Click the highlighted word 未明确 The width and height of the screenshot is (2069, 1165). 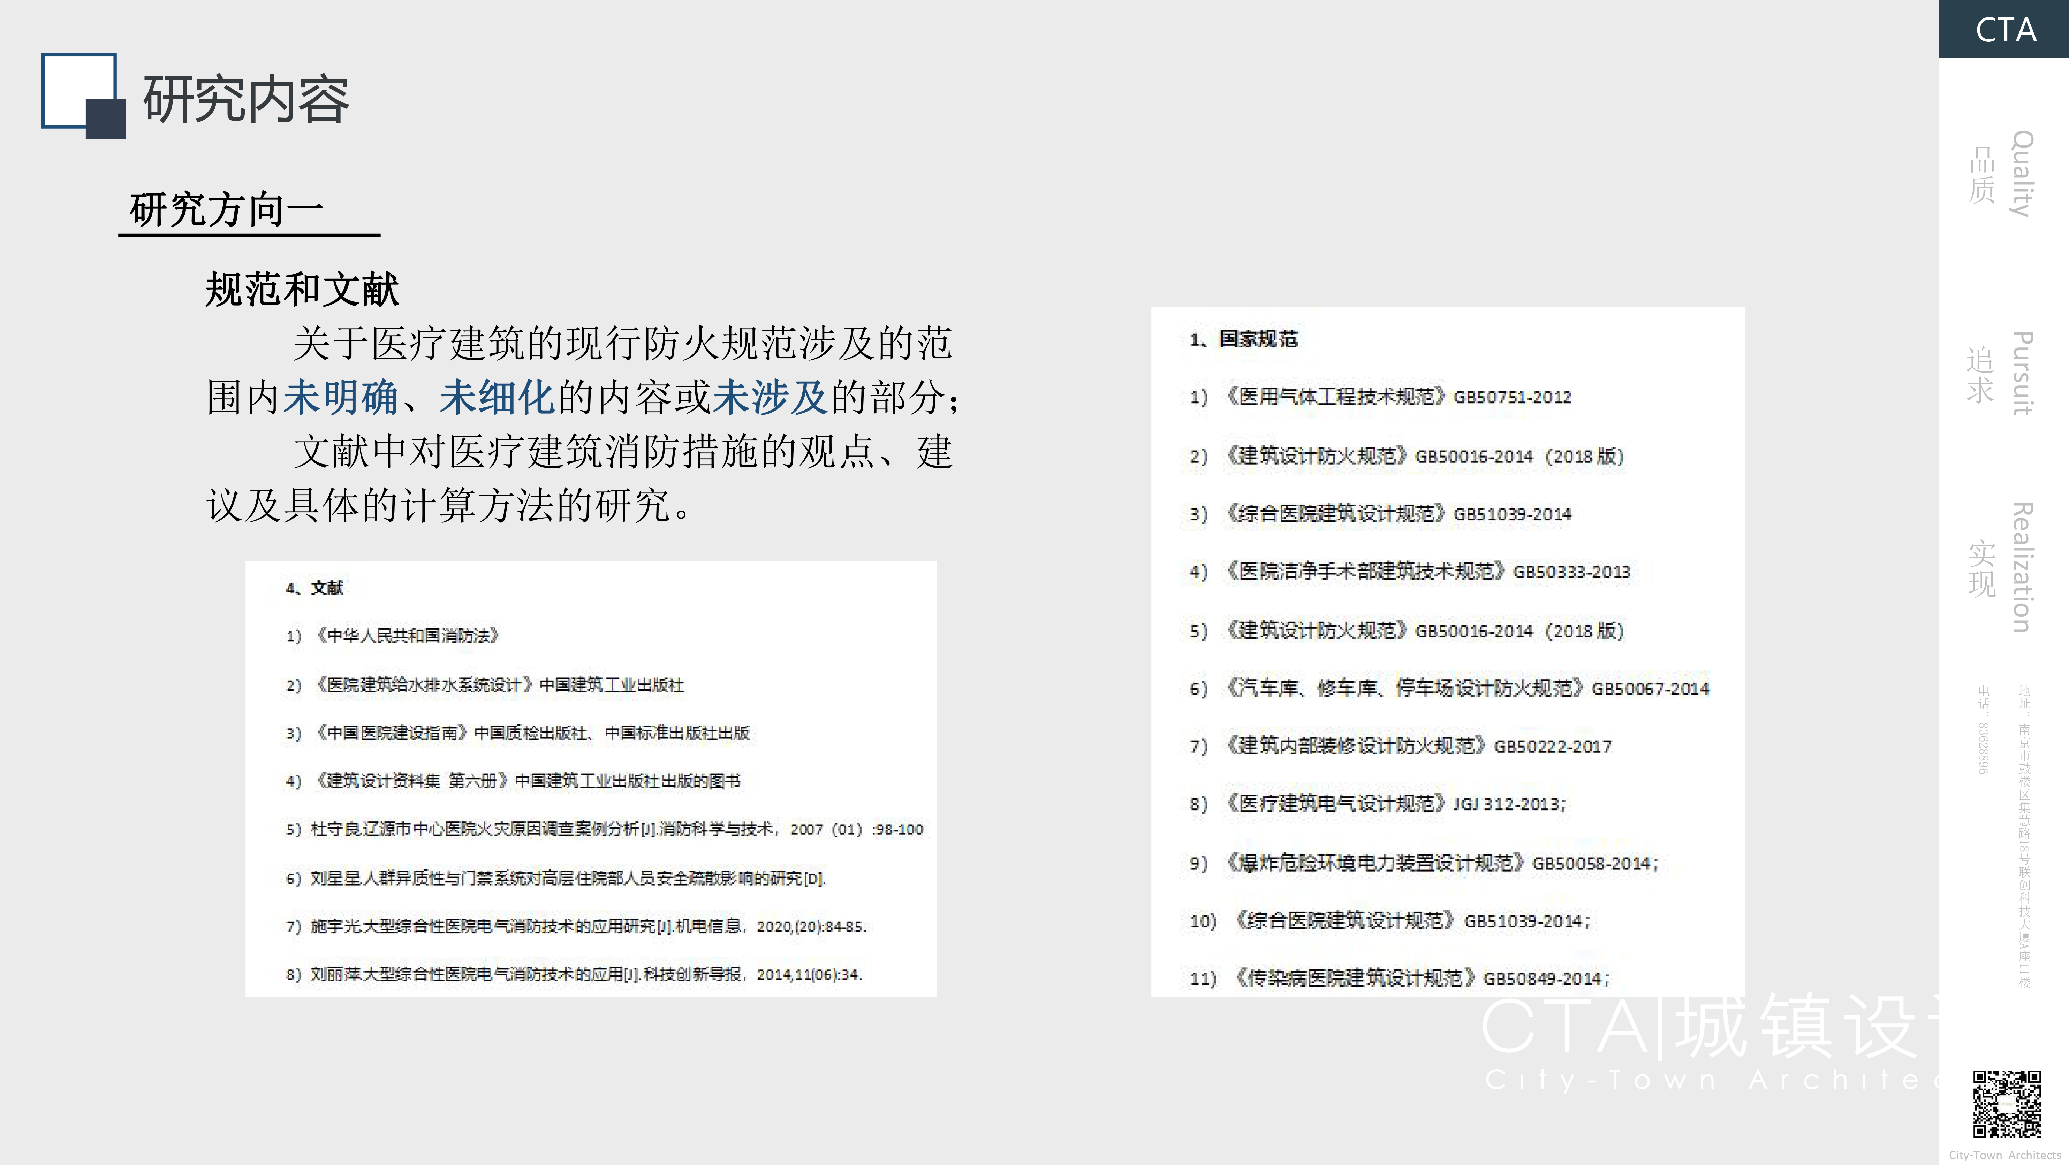pyautogui.click(x=341, y=397)
